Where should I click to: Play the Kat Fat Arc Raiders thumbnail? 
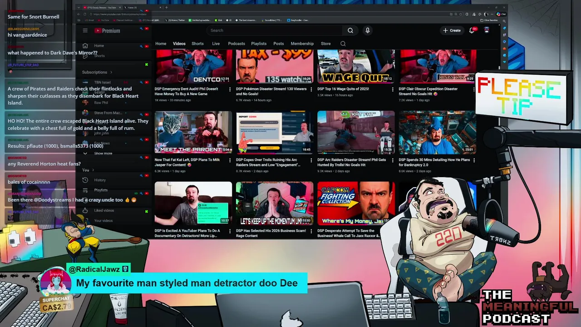point(356,132)
